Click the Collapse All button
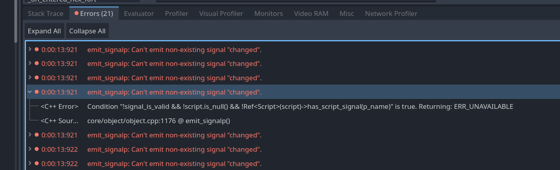 click(x=87, y=31)
